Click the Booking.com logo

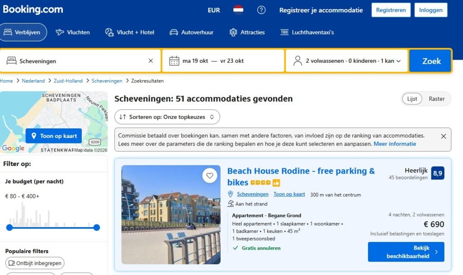[x=33, y=9]
